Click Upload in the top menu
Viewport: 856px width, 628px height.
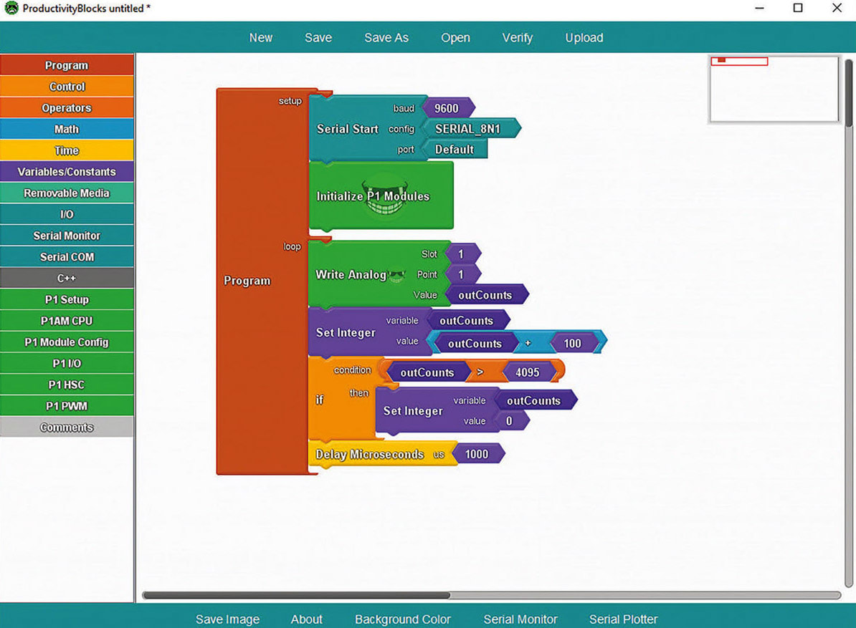[x=584, y=38]
